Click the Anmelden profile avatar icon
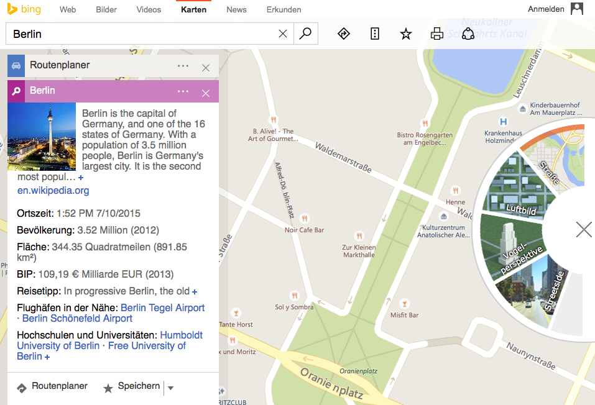Screen dimensions: 595x405 pos(577,9)
